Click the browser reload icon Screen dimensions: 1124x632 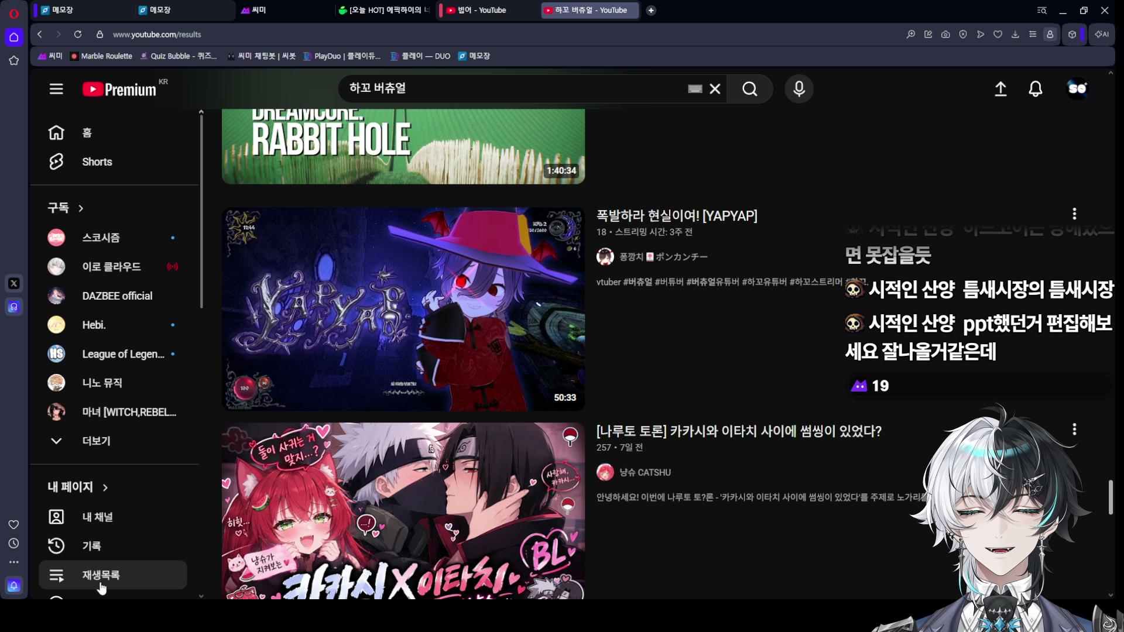[78, 35]
